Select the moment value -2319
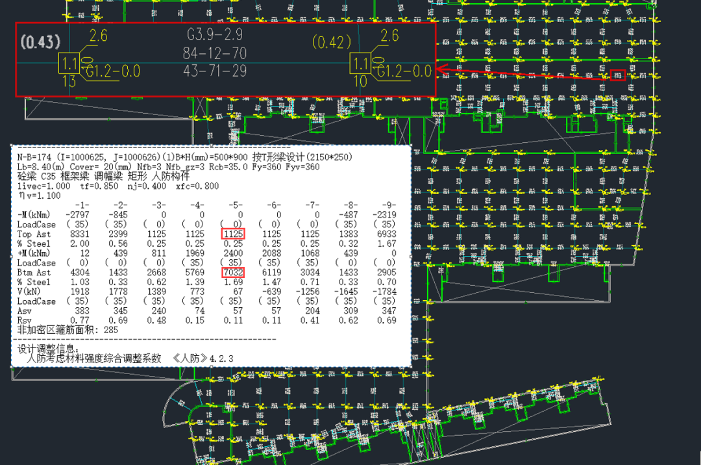 (x=384, y=214)
